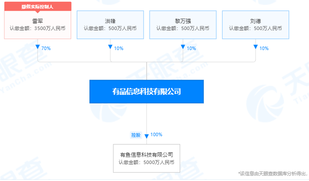Click 刘德's 认缴金额 500万人民币 text
The width and height of the screenshot is (309, 181).
pos(256,28)
